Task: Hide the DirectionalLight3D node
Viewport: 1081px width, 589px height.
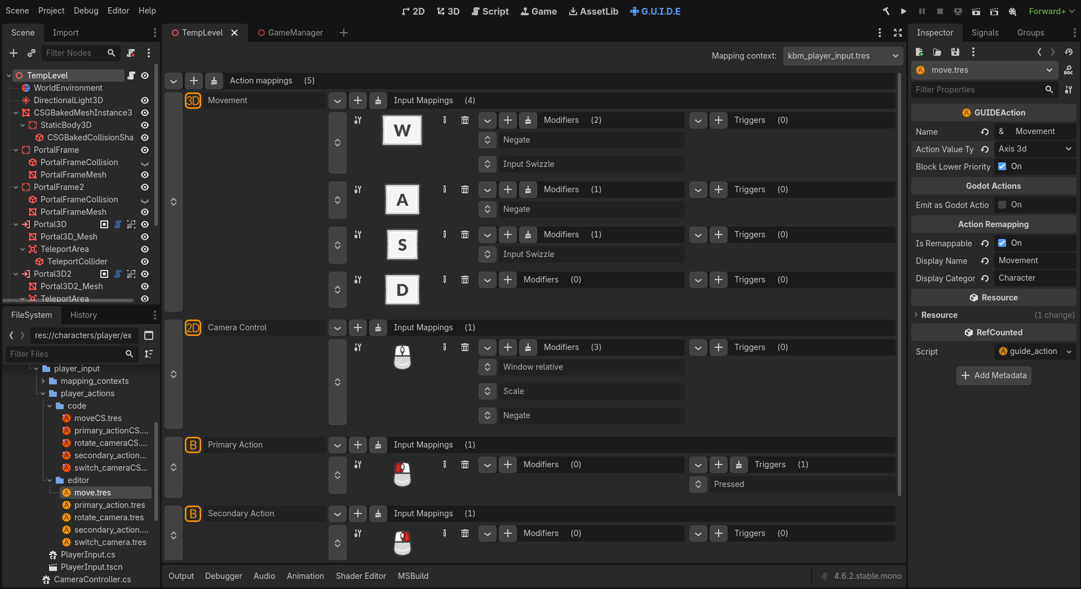Action: pos(145,100)
